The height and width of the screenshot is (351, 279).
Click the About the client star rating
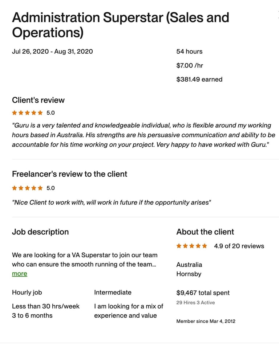(x=192, y=246)
